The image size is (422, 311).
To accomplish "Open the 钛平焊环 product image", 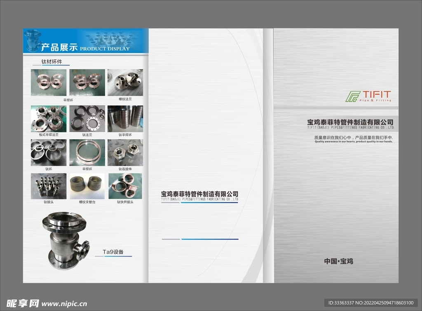I will [x=125, y=119].
